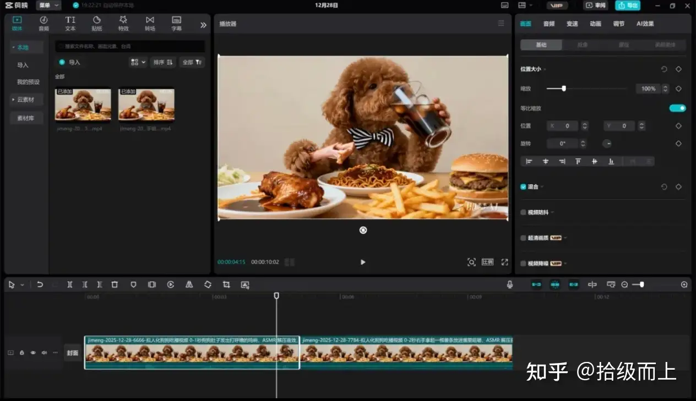The width and height of the screenshot is (696, 401).
Task: Click the mirror flip icon in timeline toolbar
Action: [189, 284]
